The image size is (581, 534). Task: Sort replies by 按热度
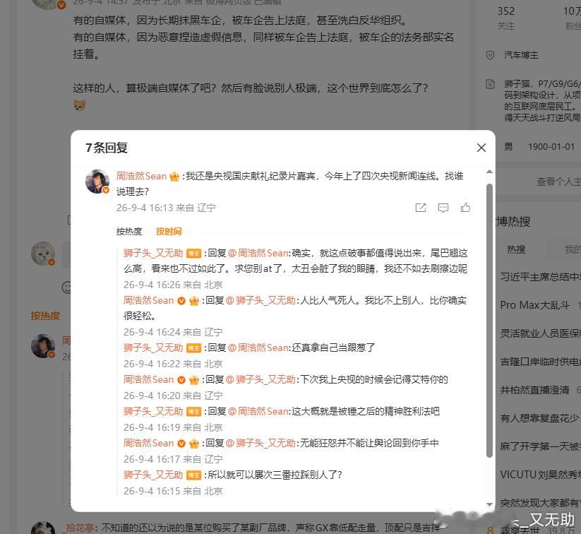(x=129, y=232)
